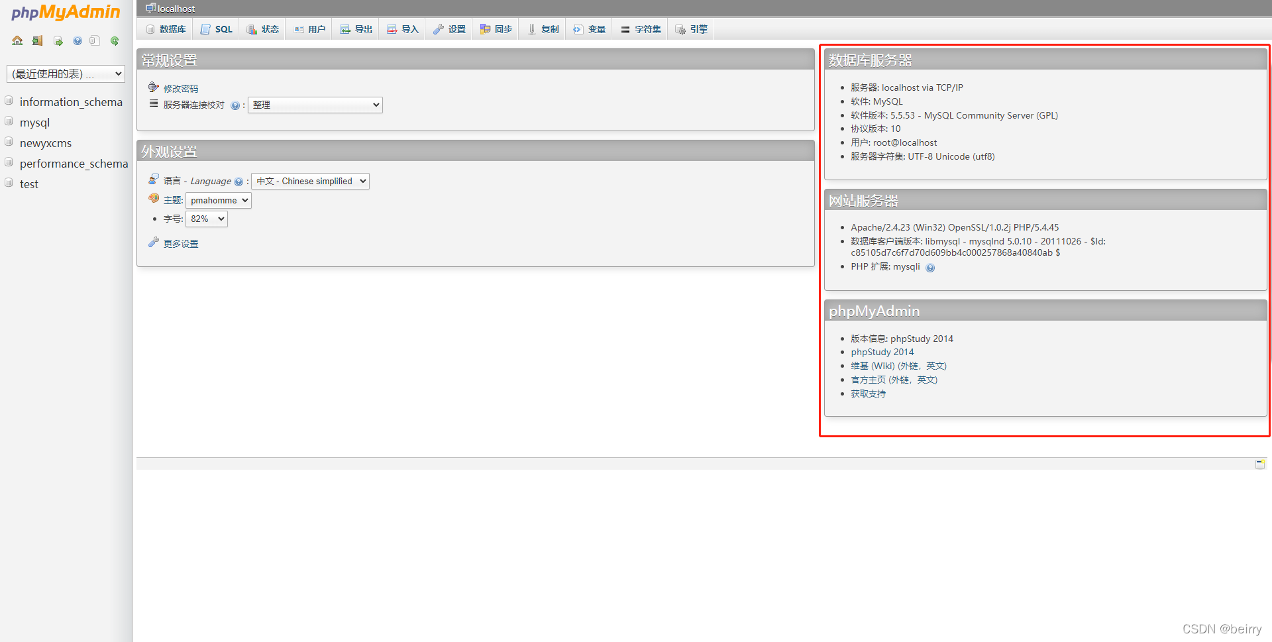
Task: Click the database icon beside test
Action: tap(9, 183)
